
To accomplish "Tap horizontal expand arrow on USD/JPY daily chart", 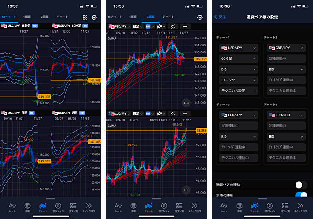I will 186,103.
